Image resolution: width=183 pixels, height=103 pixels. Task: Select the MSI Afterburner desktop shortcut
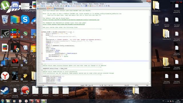click(25, 34)
